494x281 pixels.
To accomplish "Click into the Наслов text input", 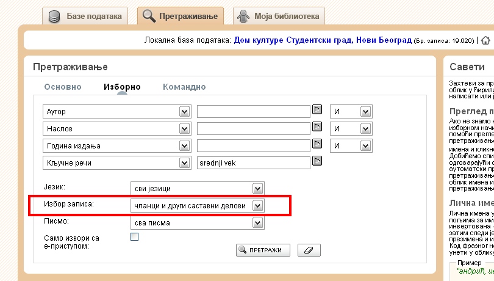I will point(254,128).
